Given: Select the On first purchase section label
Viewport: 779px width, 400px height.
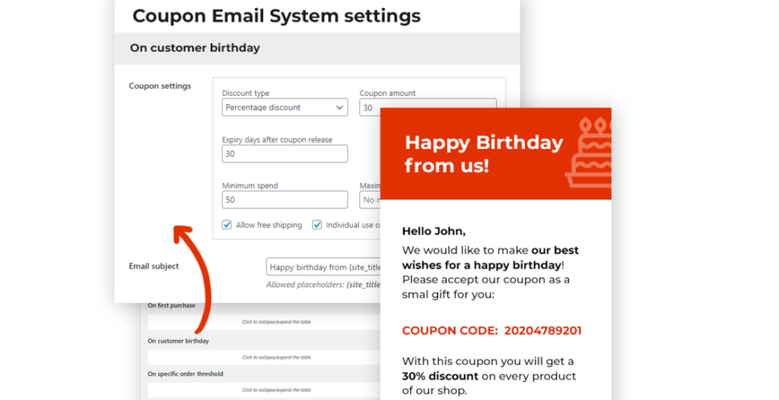Looking at the screenshot, I should 171,306.
